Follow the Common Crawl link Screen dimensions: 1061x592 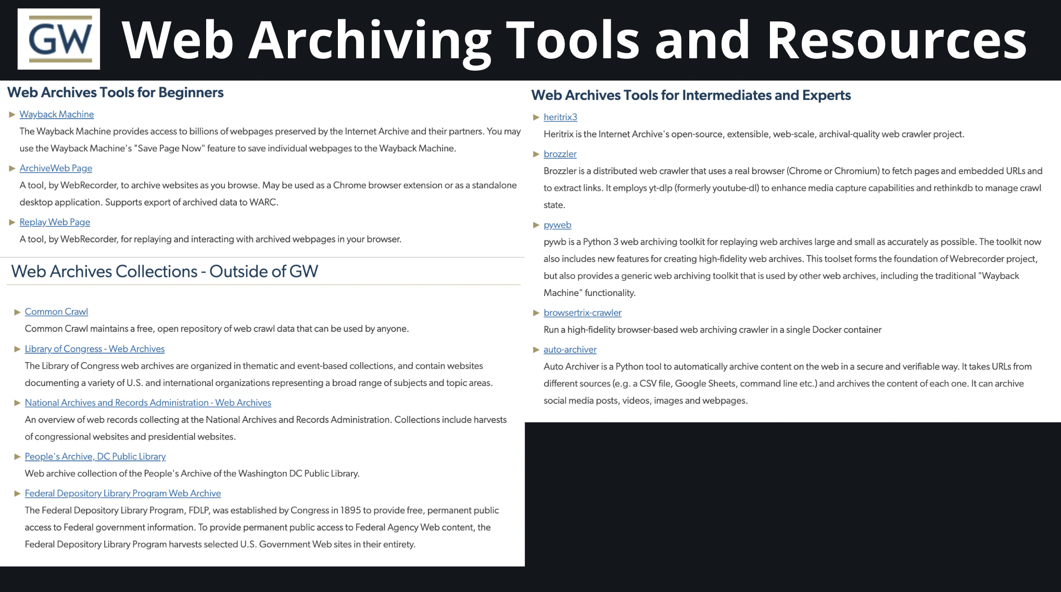(x=56, y=312)
